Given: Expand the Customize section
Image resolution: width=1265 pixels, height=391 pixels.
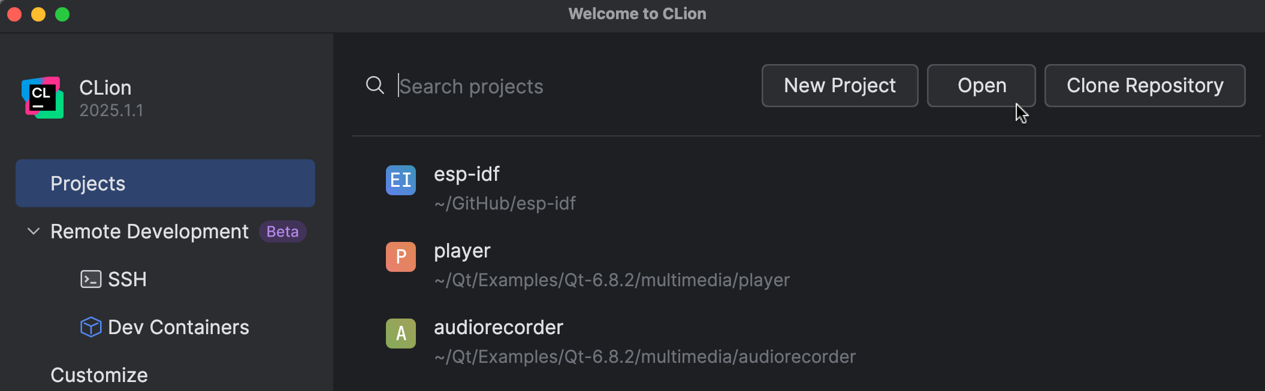Looking at the screenshot, I should (99, 375).
